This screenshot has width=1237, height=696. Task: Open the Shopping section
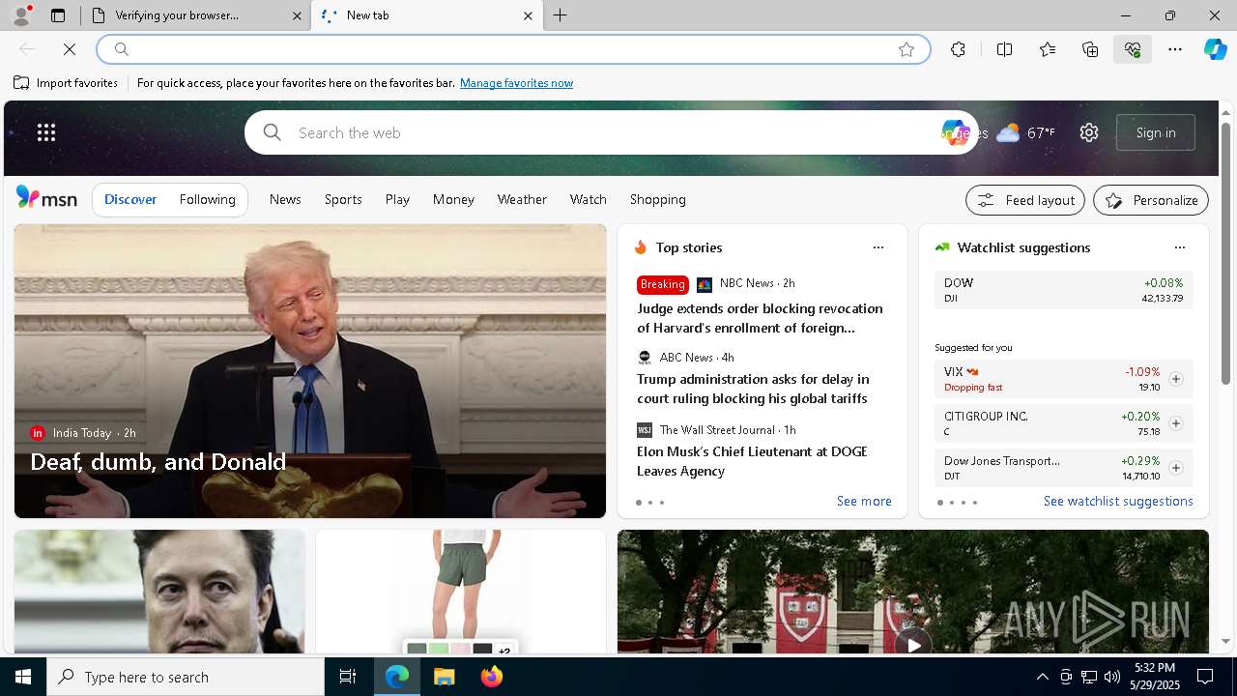658,199
